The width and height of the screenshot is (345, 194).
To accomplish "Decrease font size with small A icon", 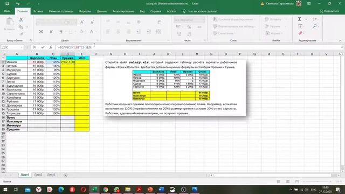I will pyautogui.click(x=92, y=22).
